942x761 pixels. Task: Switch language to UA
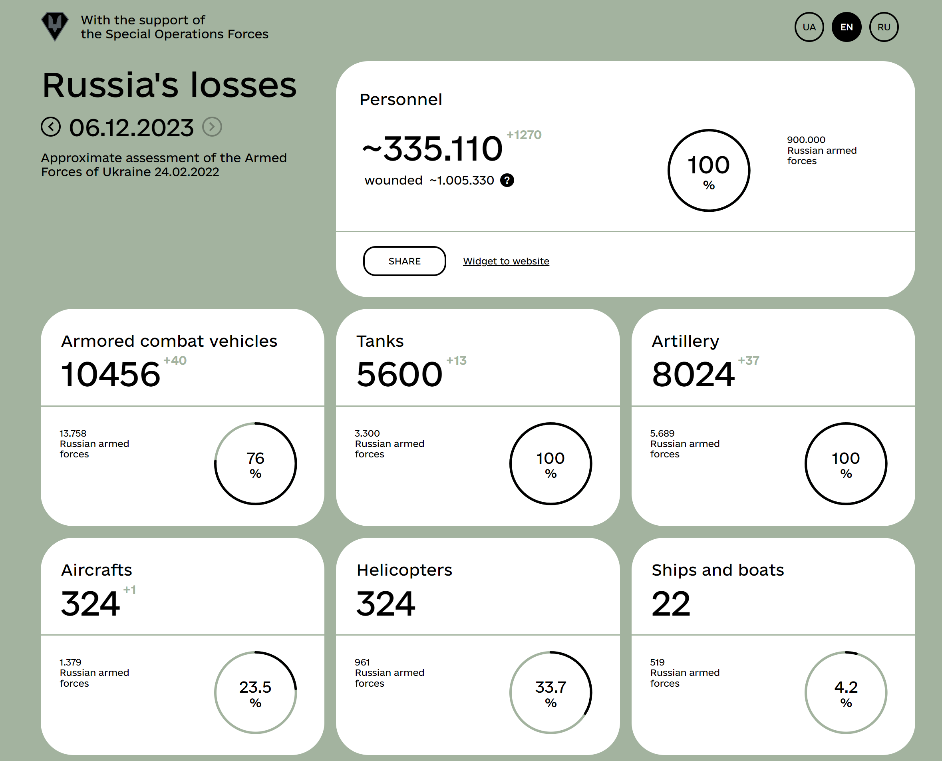(x=809, y=27)
